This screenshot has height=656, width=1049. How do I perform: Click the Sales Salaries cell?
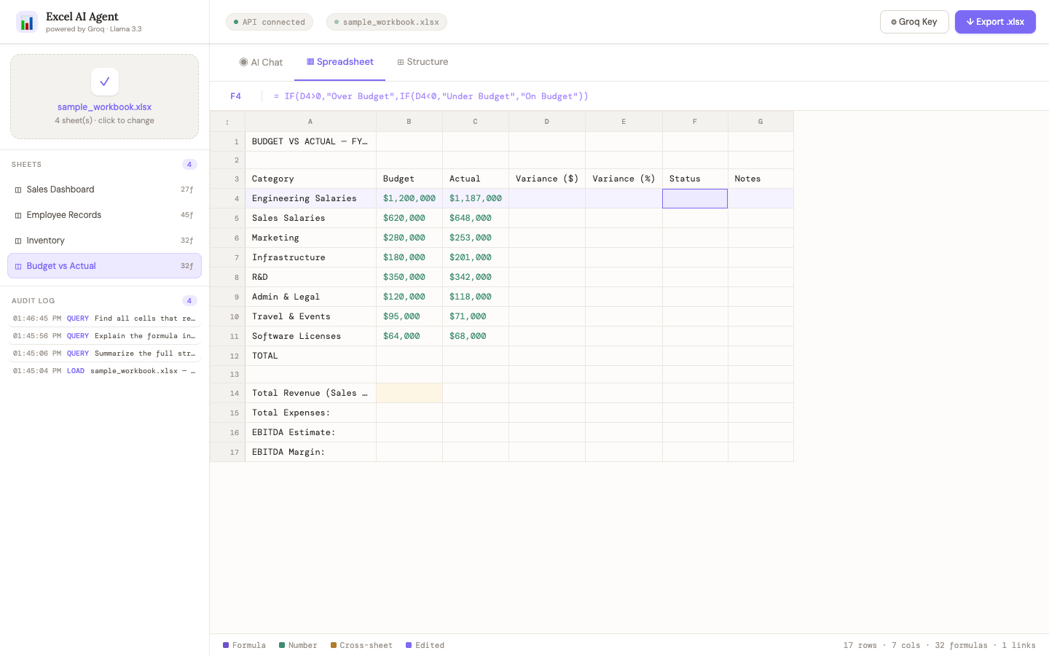coord(310,218)
